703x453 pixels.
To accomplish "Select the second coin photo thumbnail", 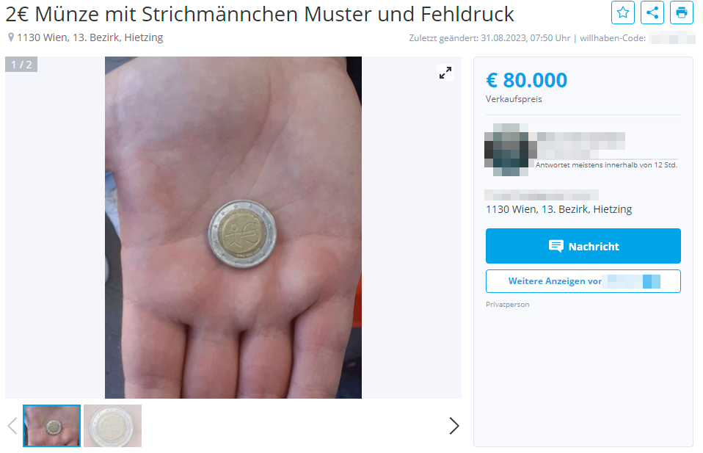I will tap(112, 426).
